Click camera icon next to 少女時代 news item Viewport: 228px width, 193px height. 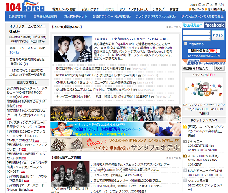(135, 90)
